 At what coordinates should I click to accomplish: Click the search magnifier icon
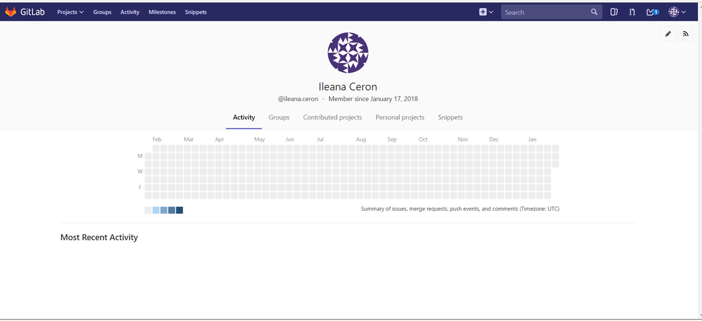594,12
